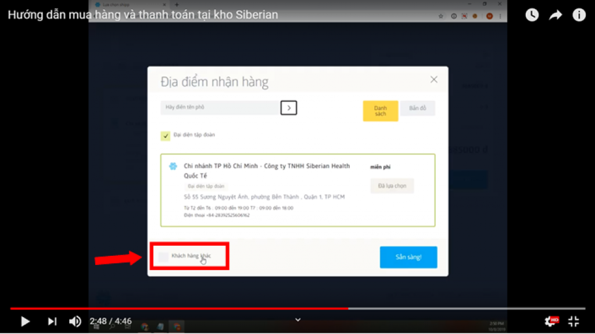Screen dimensions: 595x334
Task: Click the arrow button beside city field
Action: tap(289, 108)
